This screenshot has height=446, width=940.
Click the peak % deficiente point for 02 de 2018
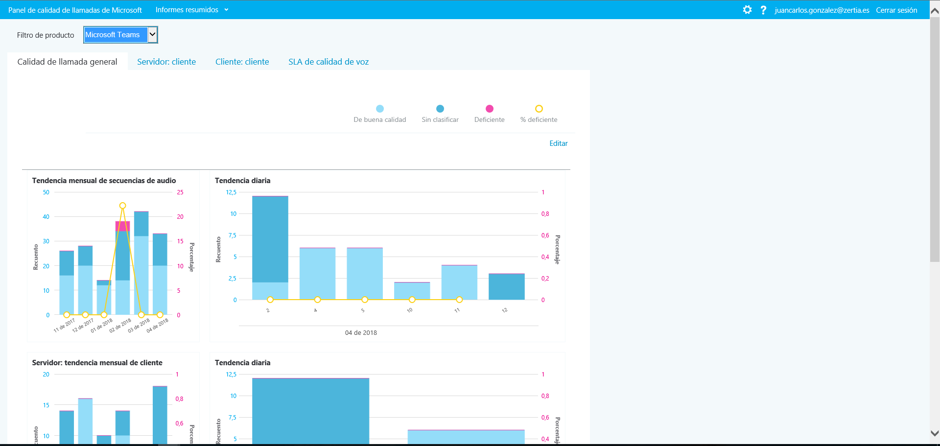tap(122, 206)
